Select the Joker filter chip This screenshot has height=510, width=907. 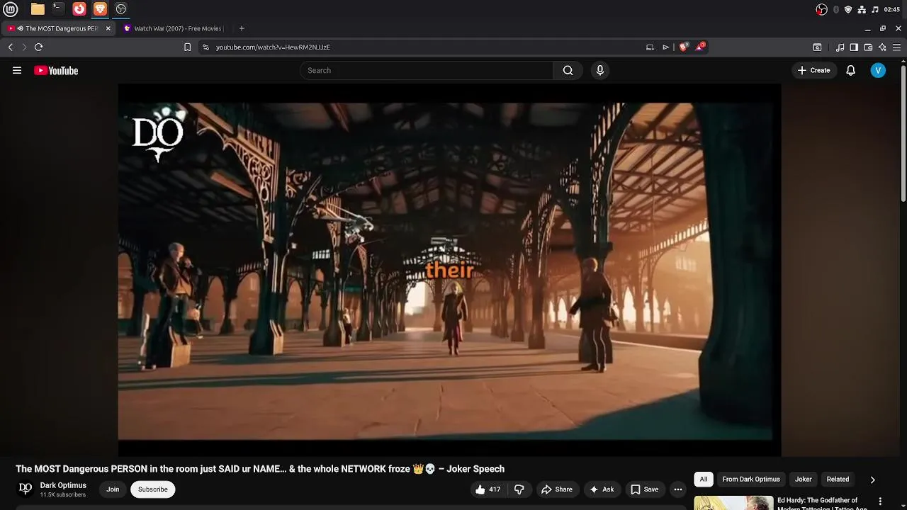coord(803,480)
